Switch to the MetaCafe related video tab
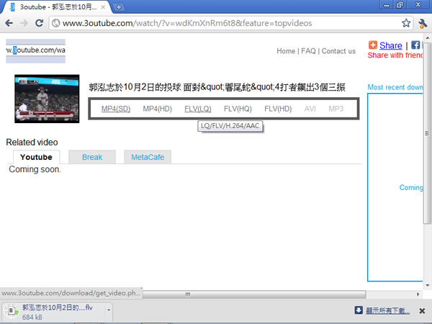The width and height of the screenshot is (432, 324). tap(148, 157)
